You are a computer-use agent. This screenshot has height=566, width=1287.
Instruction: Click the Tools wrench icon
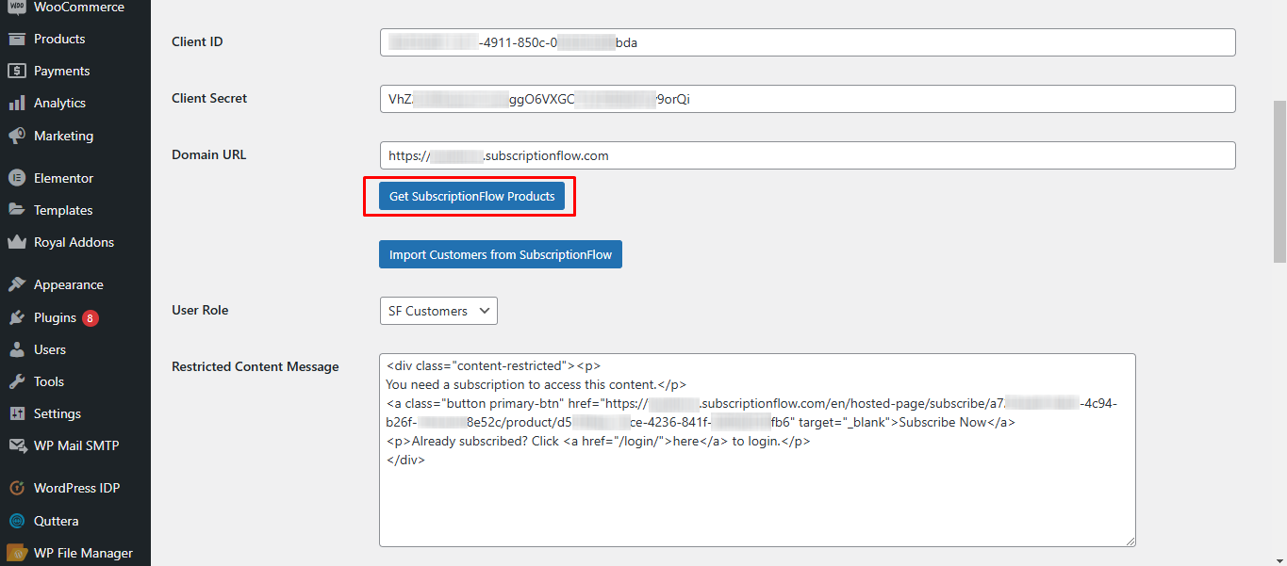[x=16, y=381]
